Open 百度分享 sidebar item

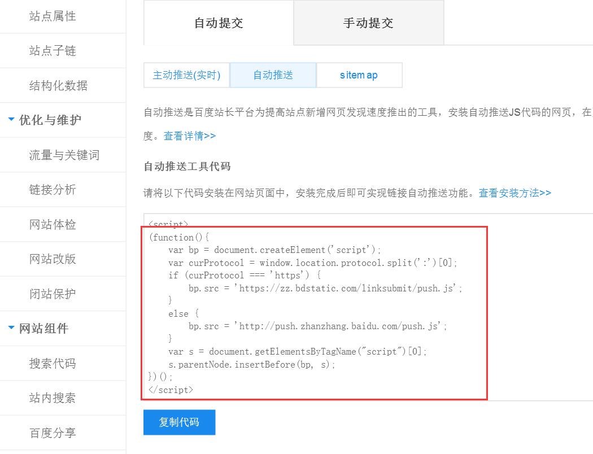[x=53, y=433]
